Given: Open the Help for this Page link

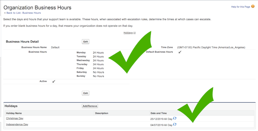Looking at the screenshot, I should (x=240, y=7).
